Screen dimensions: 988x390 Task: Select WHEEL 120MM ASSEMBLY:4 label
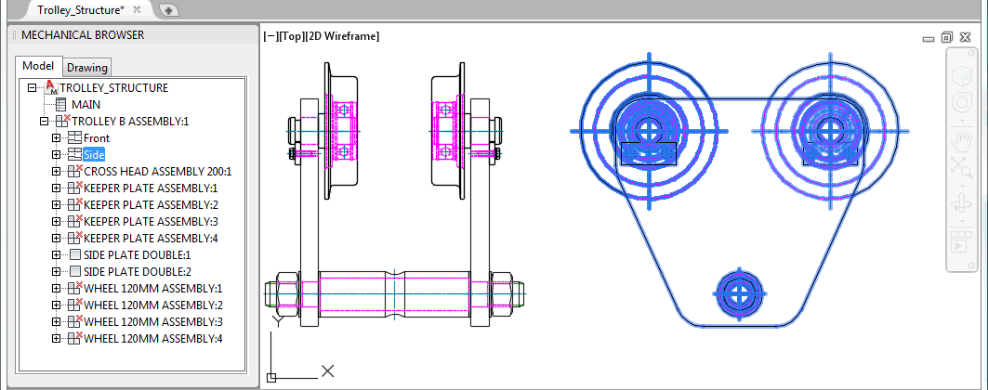(153, 338)
